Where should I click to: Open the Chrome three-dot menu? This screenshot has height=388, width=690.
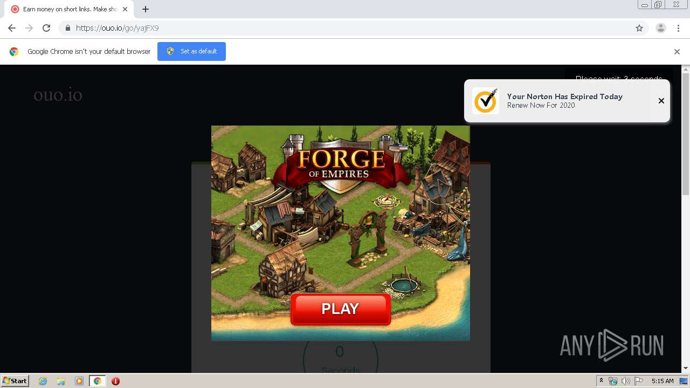tap(678, 28)
